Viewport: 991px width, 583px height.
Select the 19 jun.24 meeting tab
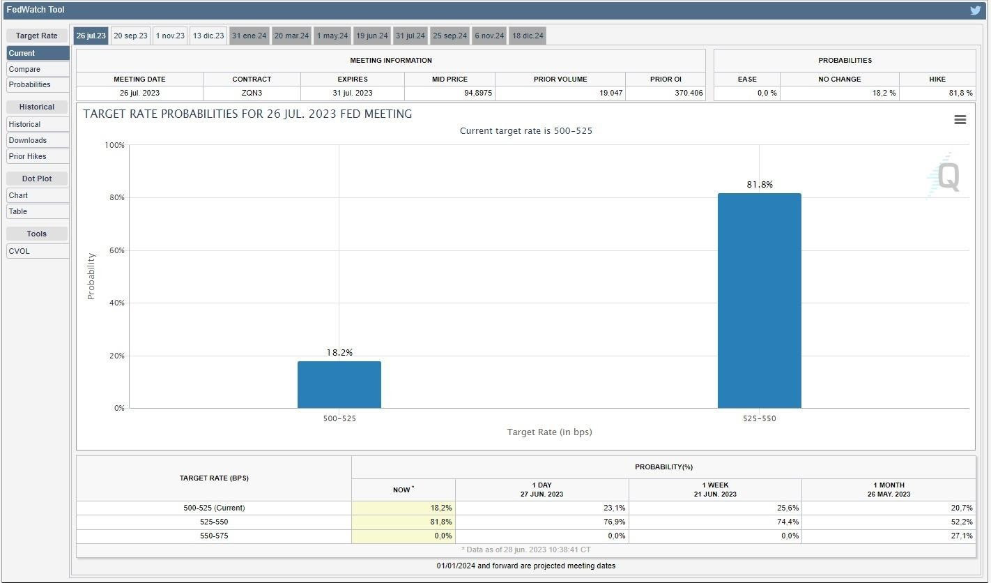click(x=372, y=36)
